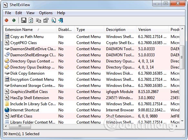Click the Find magnifier toolbar icon

point(54,20)
